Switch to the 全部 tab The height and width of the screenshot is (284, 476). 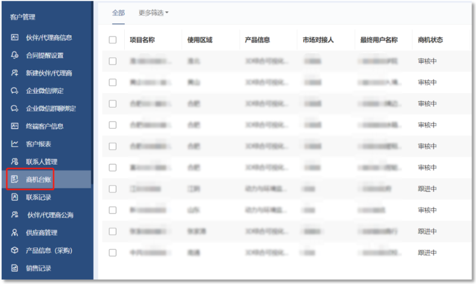[x=118, y=13]
